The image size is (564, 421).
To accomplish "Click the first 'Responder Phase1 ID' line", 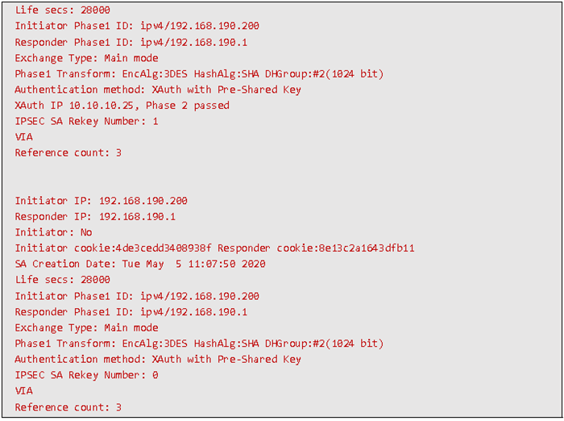I will coord(131,42).
